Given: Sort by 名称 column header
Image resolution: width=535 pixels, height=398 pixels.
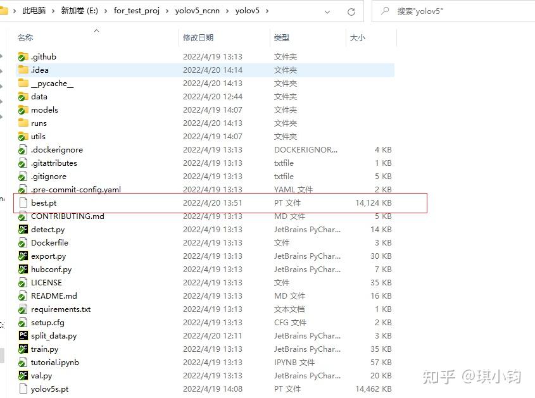Looking at the screenshot, I should pos(25,38).
